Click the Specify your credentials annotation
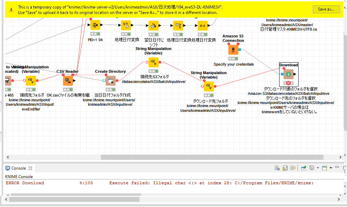 [x=234, y=65]
